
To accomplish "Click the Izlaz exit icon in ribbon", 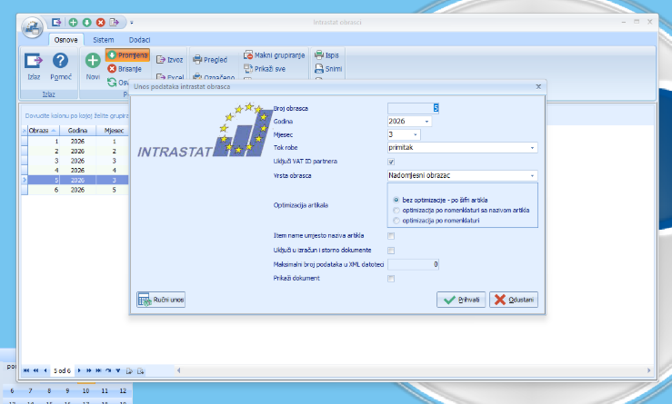I will 34,61.
